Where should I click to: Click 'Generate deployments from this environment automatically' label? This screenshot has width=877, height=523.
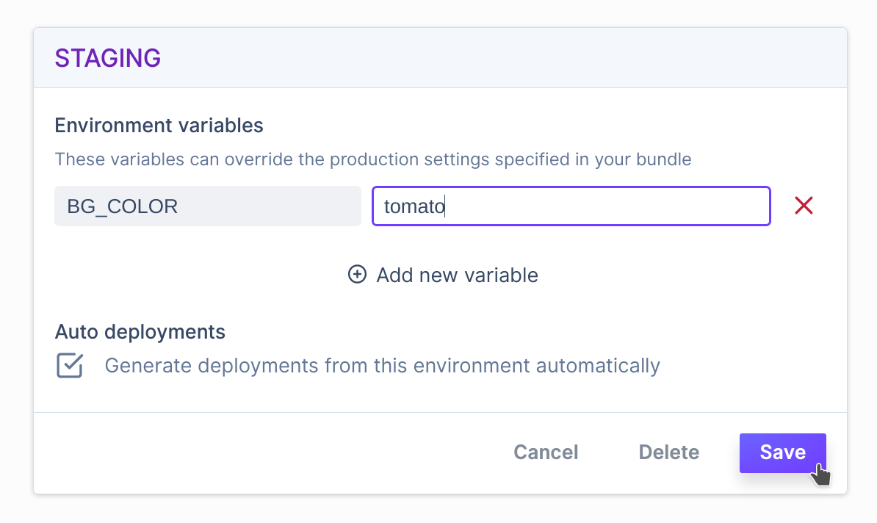(x=382, y=365)
